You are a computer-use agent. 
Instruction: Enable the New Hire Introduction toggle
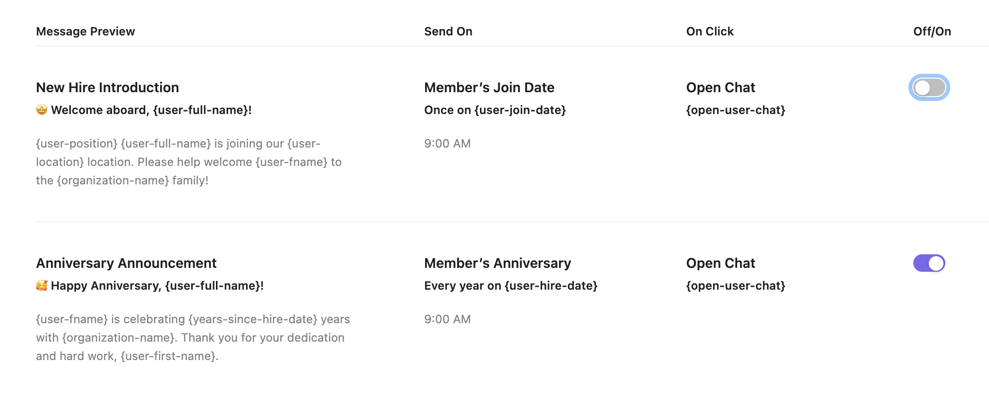(x=929, y=87)
